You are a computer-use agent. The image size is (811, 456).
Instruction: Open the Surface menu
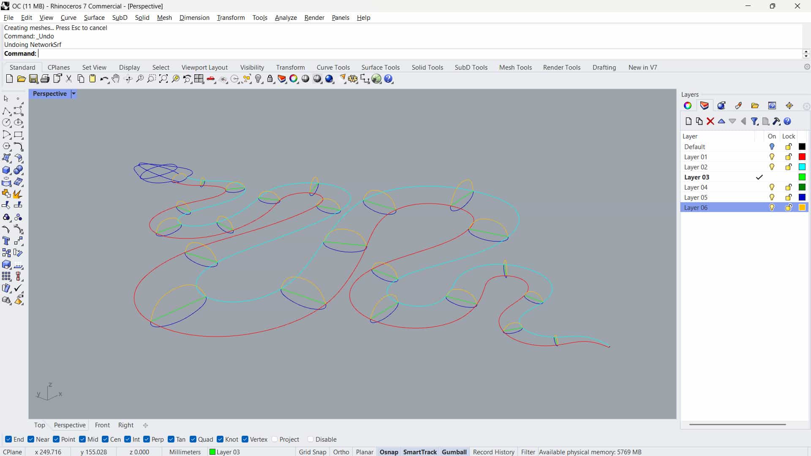(94, 17)
